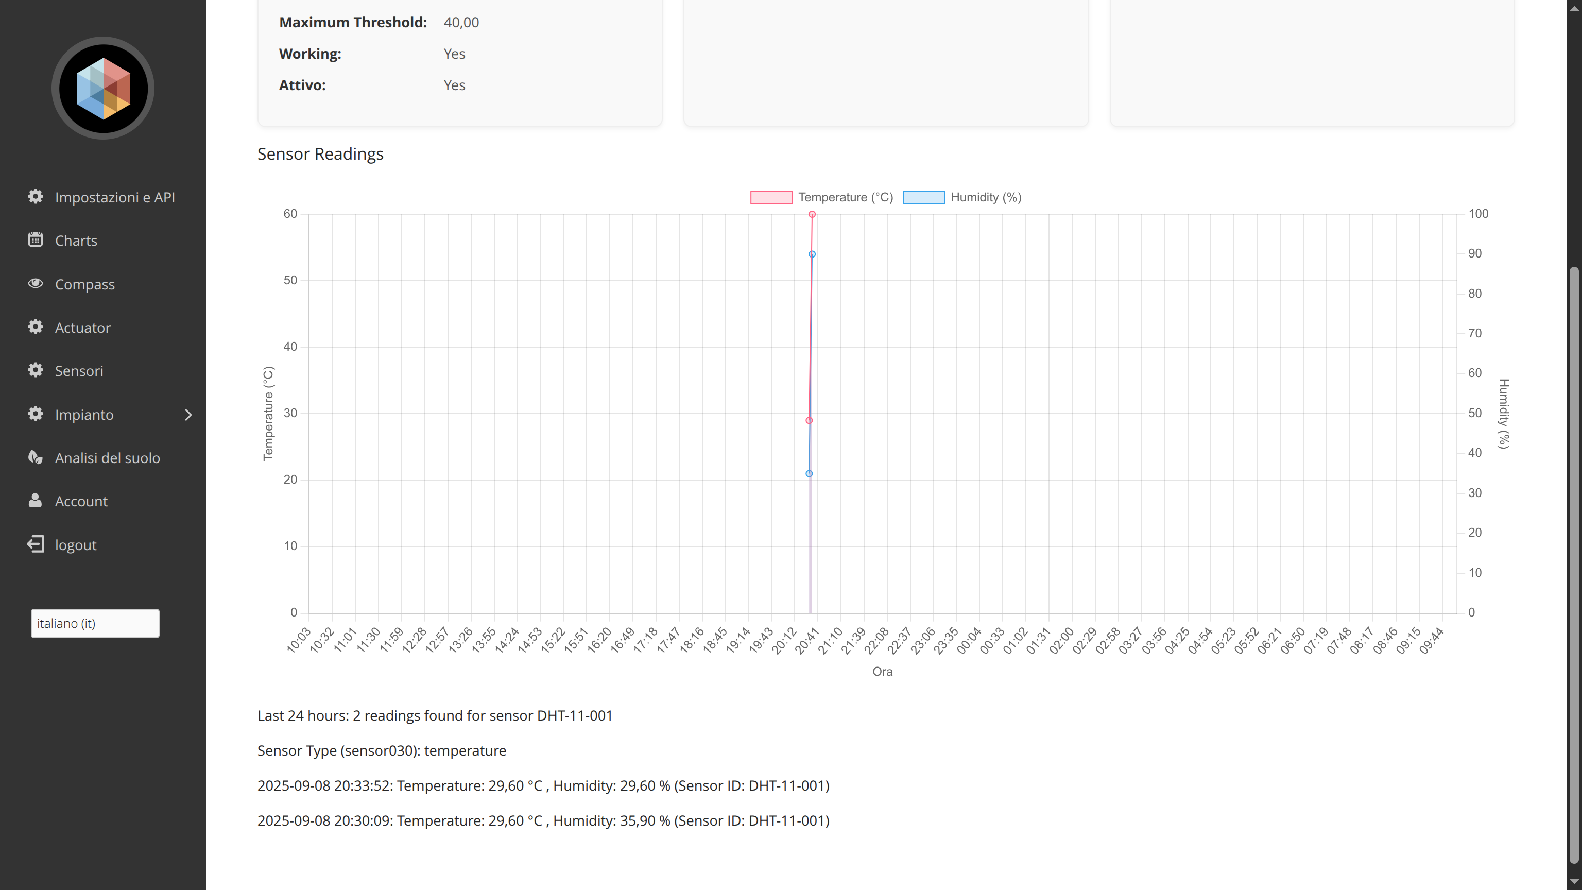Click the gear icon beside Impostazioni e API
Image resolution: width=1582 pixels, height=890 pixels.
(36, 197)
